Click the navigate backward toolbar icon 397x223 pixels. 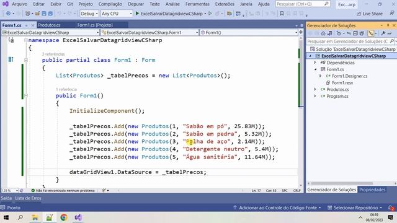click(8, 14)
